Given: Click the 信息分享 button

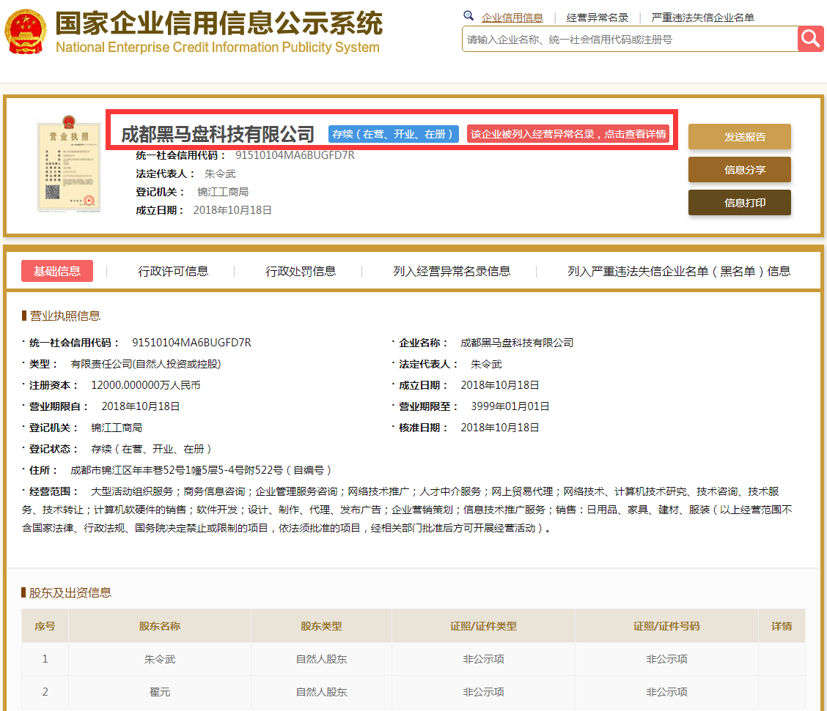Looking at the screenshot, I should pos(739,170).
